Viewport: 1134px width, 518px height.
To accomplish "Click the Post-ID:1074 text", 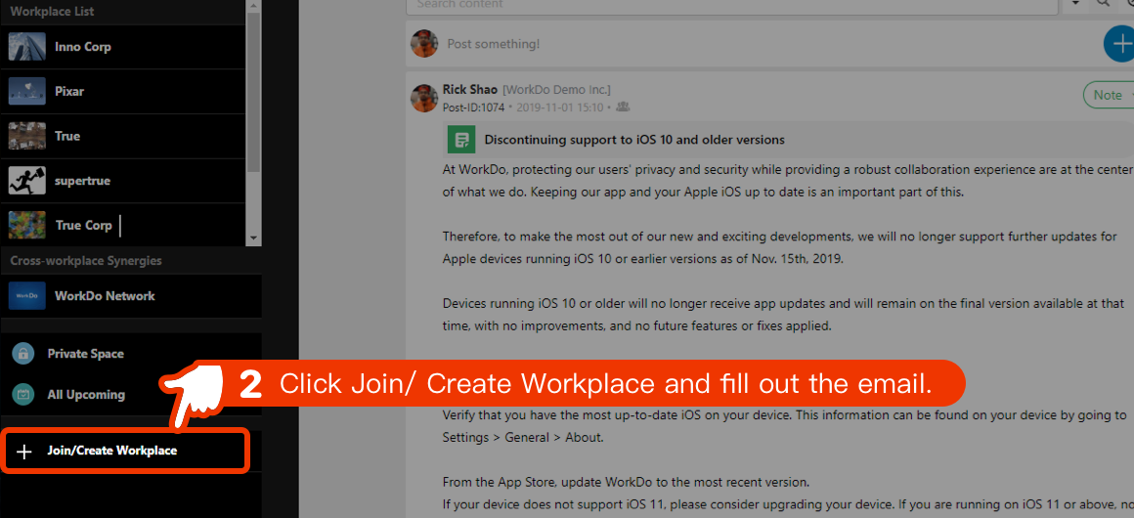I will (x=474, y=108).
